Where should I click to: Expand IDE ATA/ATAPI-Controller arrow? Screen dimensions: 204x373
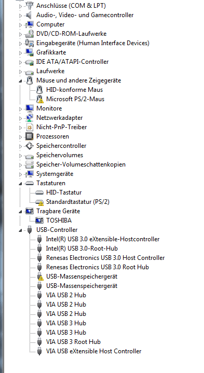[20, 62]
